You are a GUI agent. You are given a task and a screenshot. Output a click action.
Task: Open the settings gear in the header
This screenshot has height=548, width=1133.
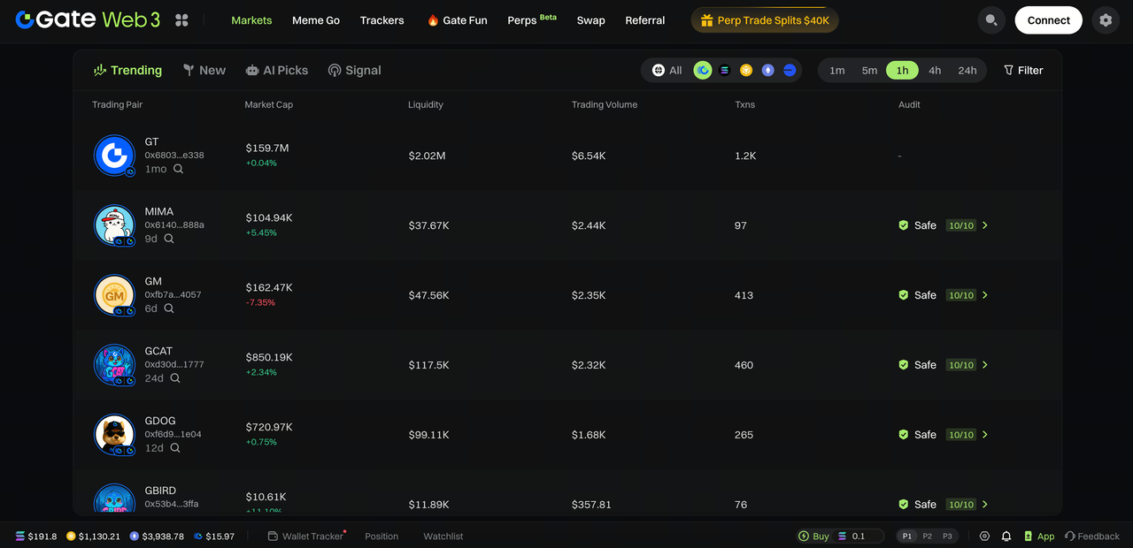pos(1105,20)
